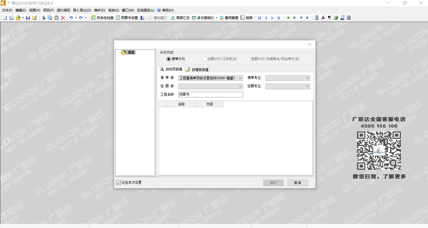The image size is (428, 228).
Task: Click the Paste clipboard icon
Action: [x=57, y=18]
